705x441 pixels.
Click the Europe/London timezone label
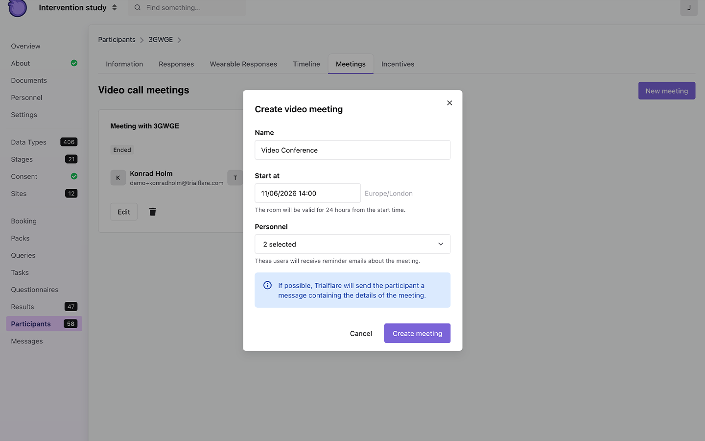pos(389,194)
